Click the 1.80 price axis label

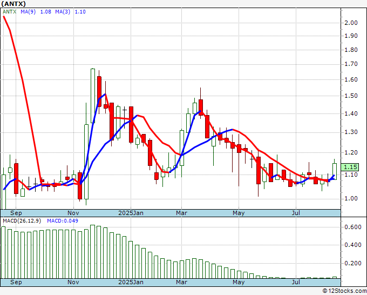(x=351, y=50)
